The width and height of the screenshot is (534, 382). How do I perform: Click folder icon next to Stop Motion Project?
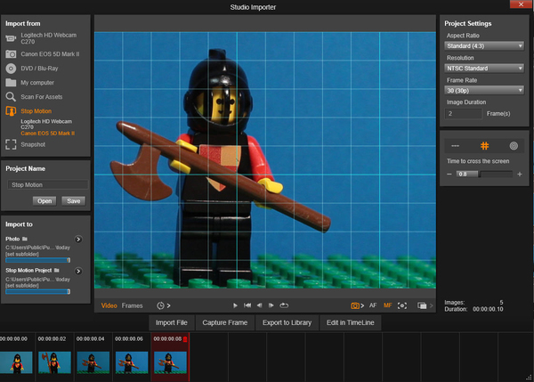coord(57,270)
